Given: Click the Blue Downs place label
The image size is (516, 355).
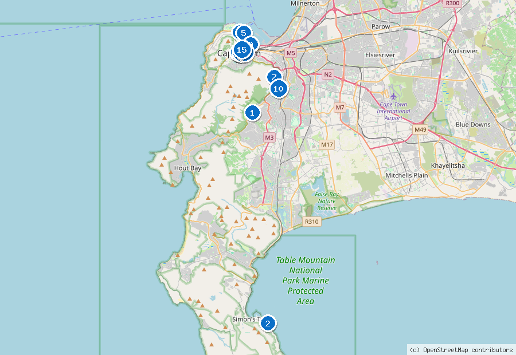Looking at the screenshot, I should [x=473, y=125].
